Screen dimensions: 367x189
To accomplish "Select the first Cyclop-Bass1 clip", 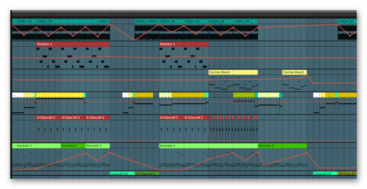I will coord(233,72).
